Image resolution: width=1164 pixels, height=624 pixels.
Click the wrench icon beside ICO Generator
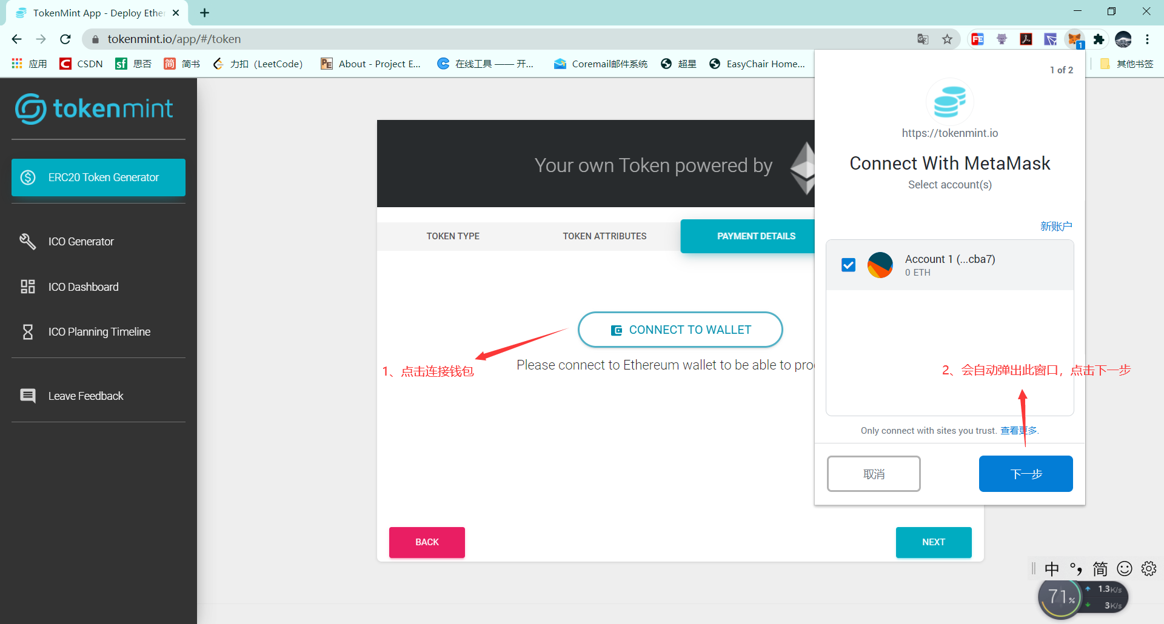click(27, 242)
